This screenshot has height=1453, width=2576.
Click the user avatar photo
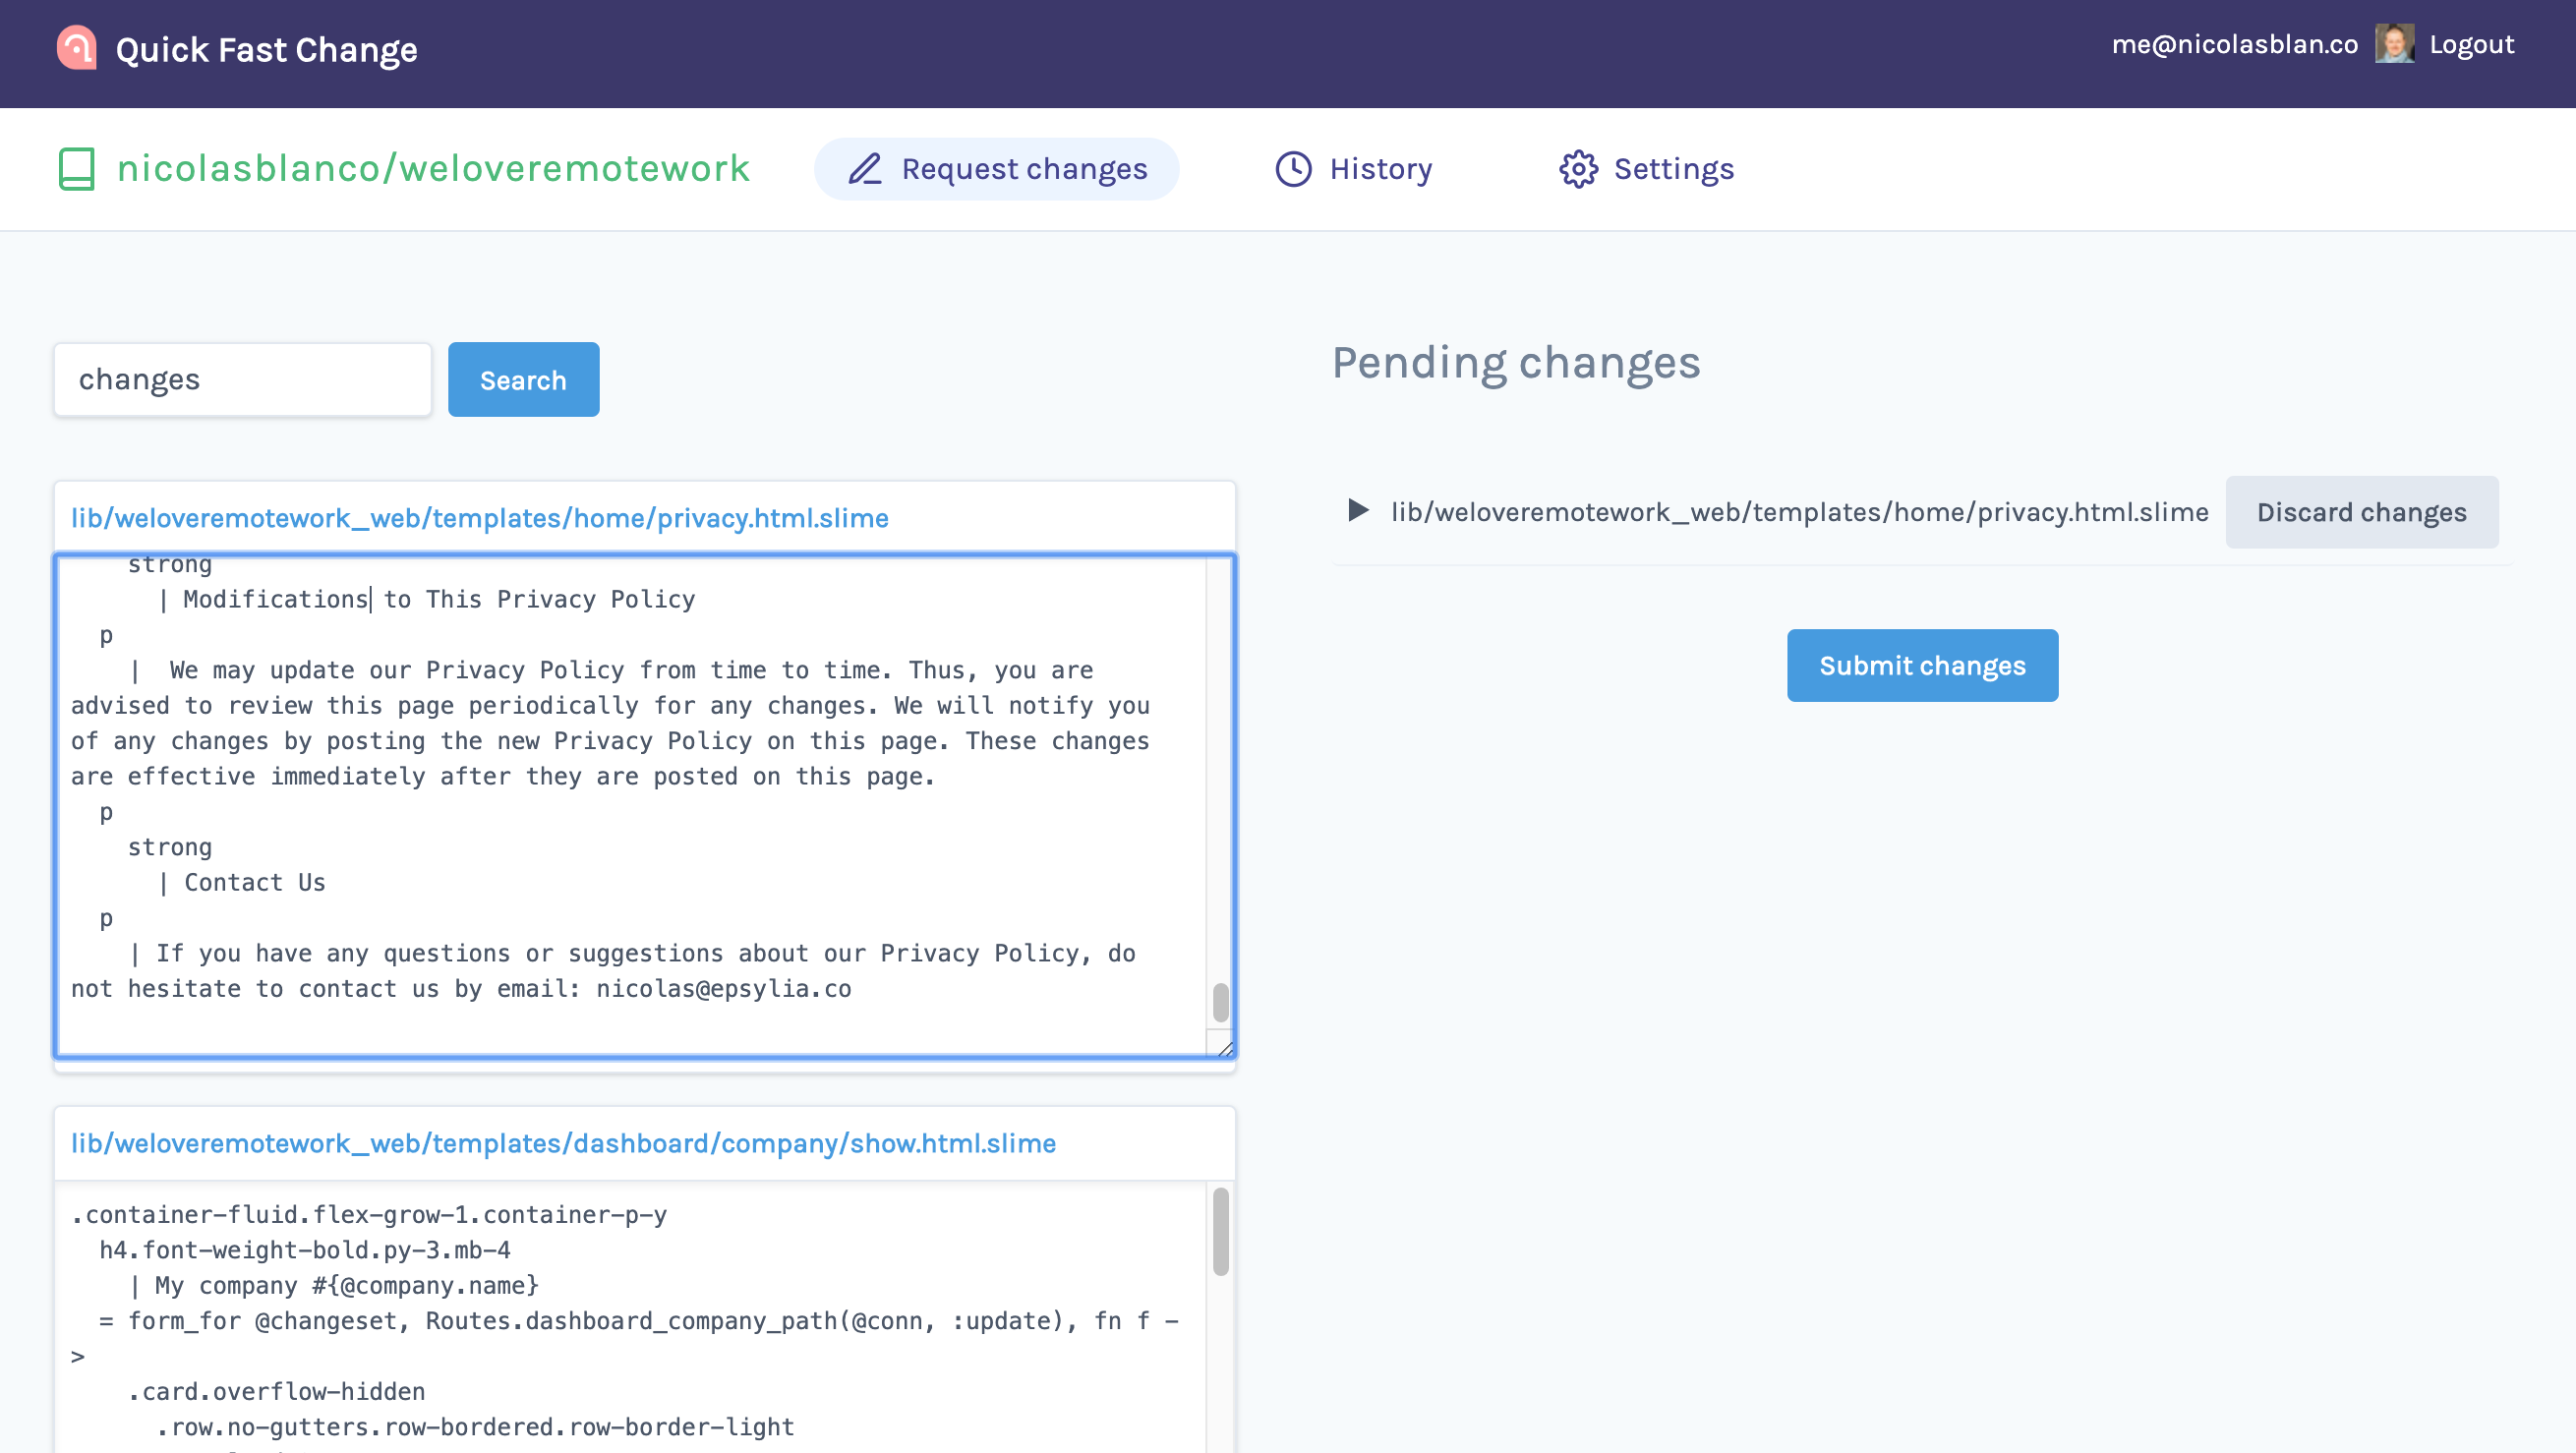[x=2394, y=44]
